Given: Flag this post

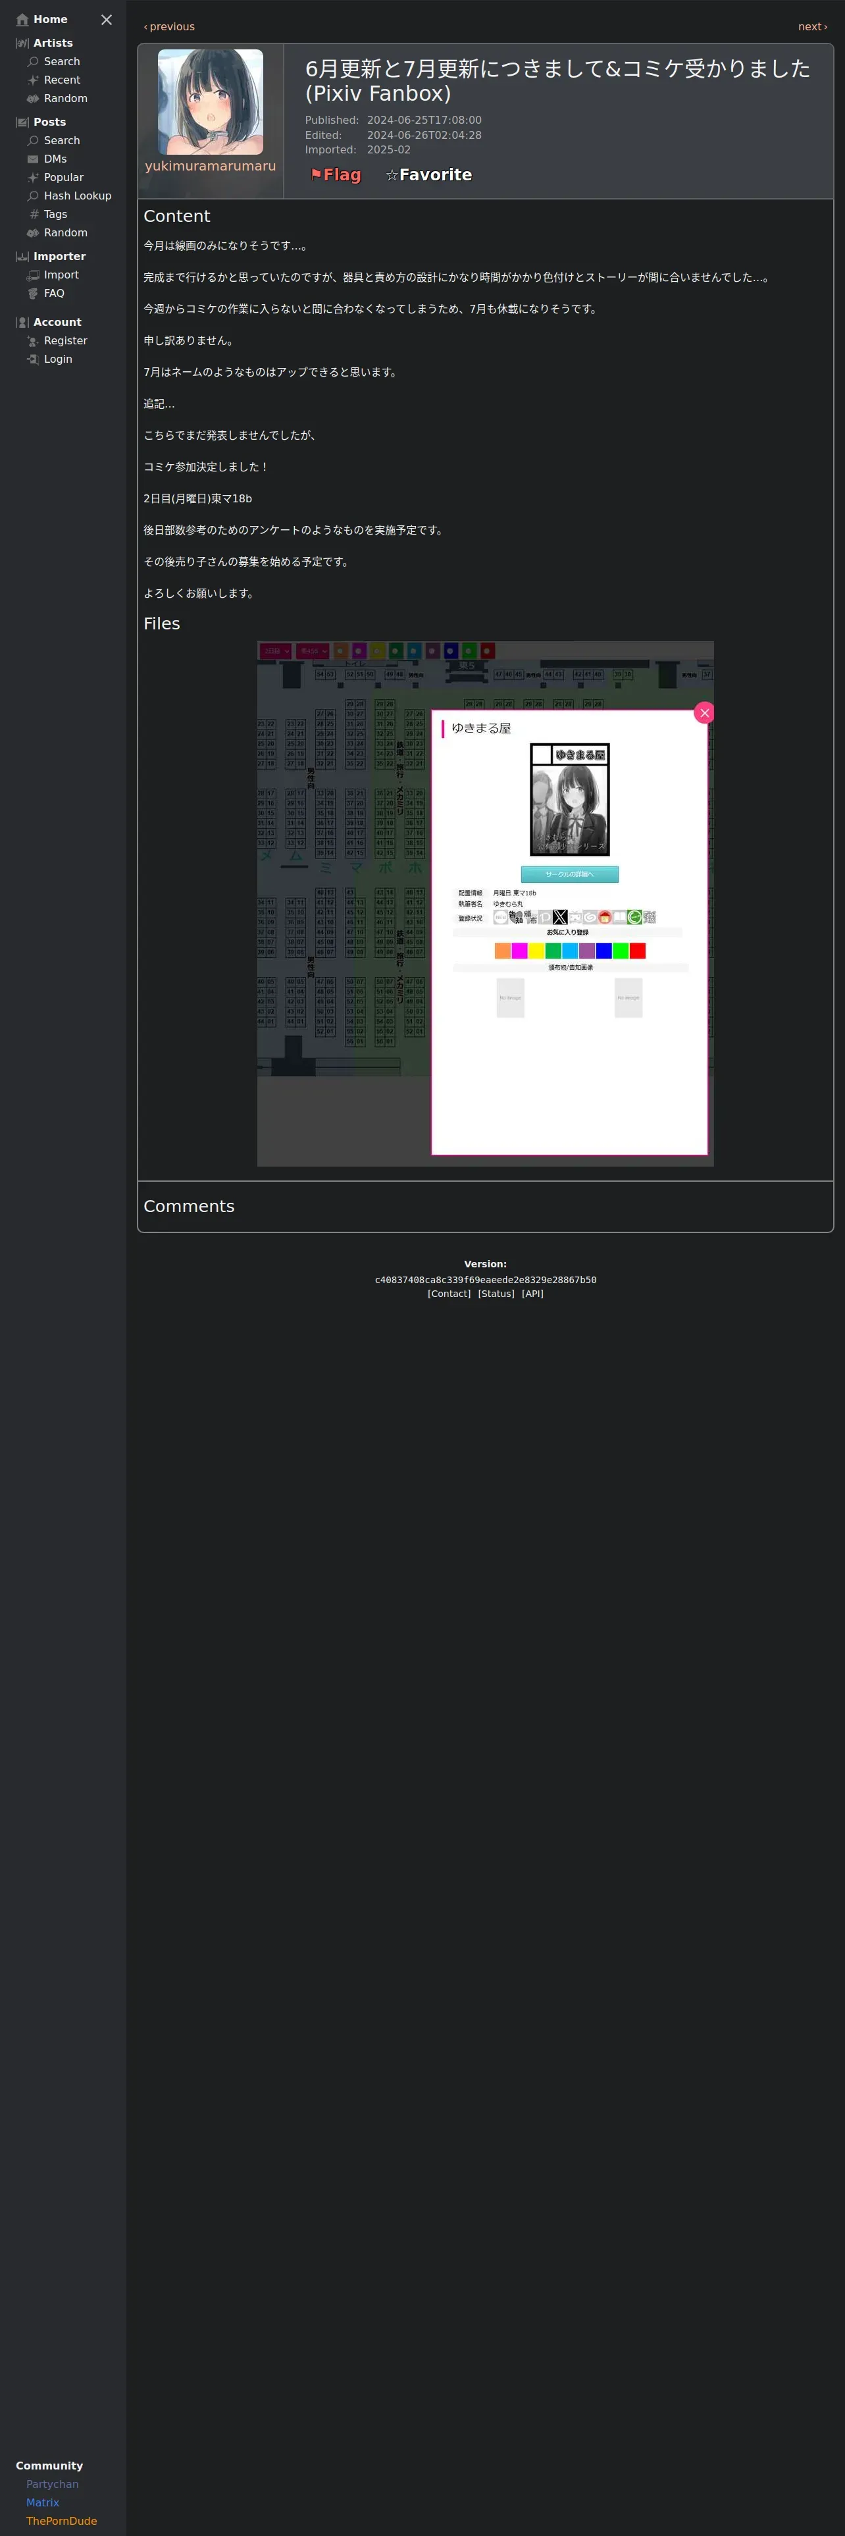Looking at the screenshot, I should [336, 174].
